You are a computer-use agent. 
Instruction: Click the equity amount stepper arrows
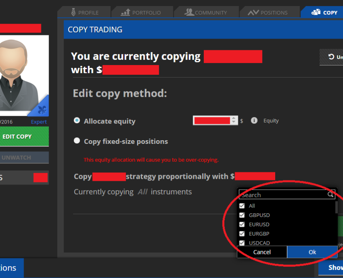point(234,120)
